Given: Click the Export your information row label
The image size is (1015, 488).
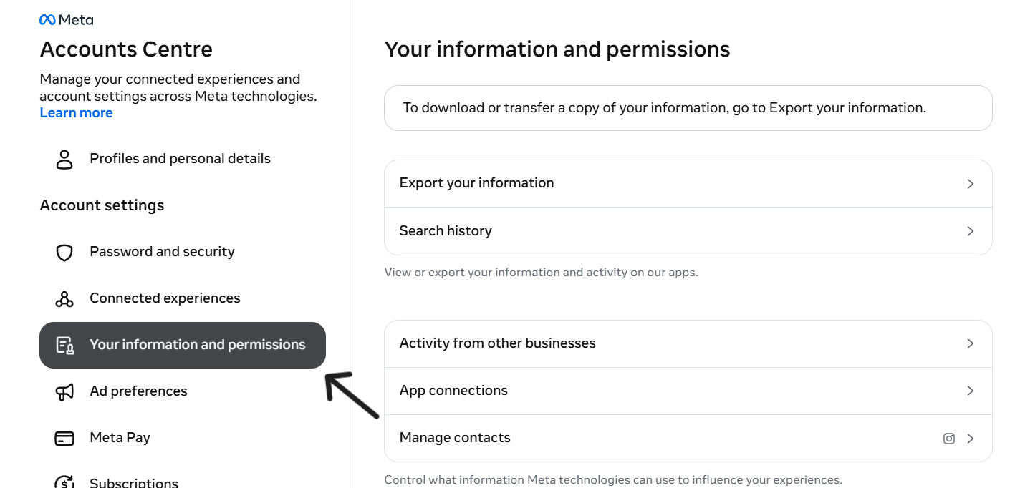Looking at the screenshot, I should coord(476,183).
